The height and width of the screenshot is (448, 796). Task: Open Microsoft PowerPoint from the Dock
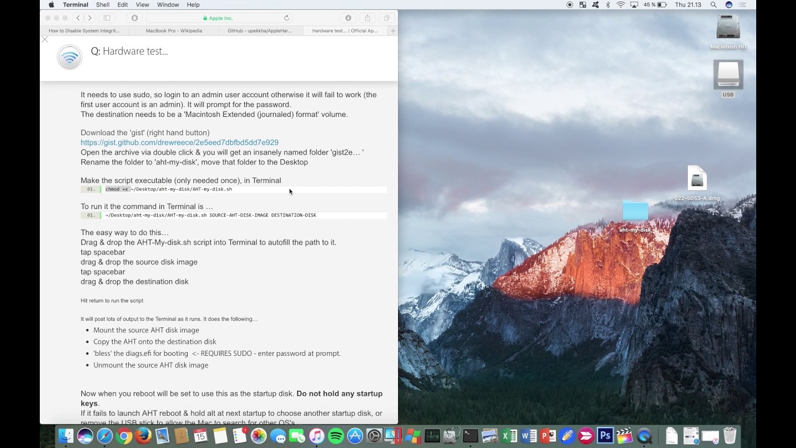click(x=547, y=436)
